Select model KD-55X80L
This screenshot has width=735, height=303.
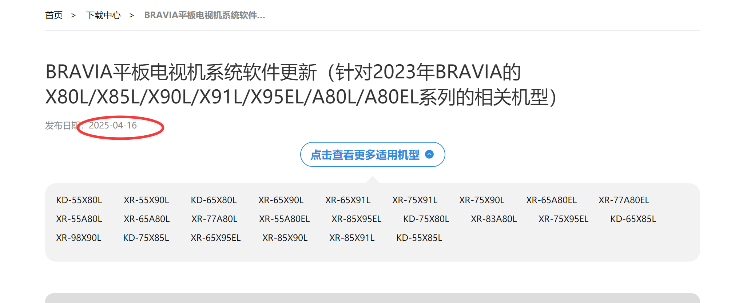pos(79,200)
